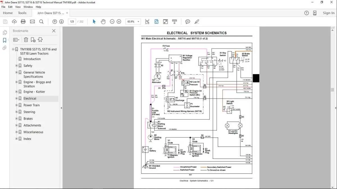Viewport: 337px width, 189px height.
Task: Zoom in with the plus icon
Action: 119,22
